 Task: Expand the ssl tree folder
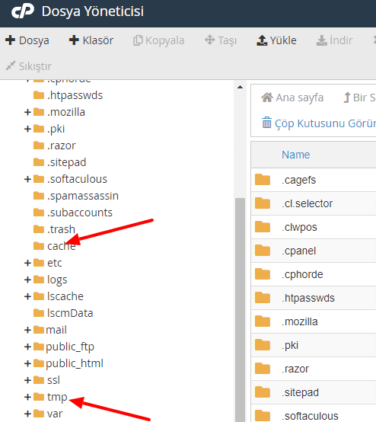(27, 380)
